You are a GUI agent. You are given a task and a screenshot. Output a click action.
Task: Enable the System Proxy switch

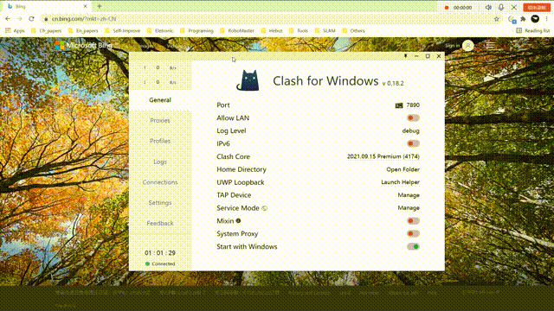tap(413, 234)
